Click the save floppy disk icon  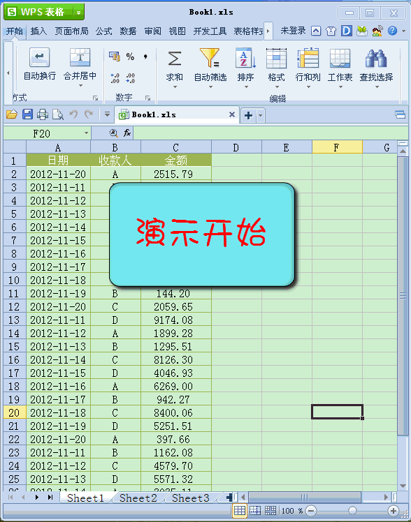pos(27,114)
